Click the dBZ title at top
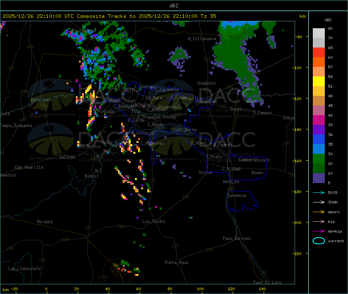The image size is (348, 294). click(x=174, y=6)
